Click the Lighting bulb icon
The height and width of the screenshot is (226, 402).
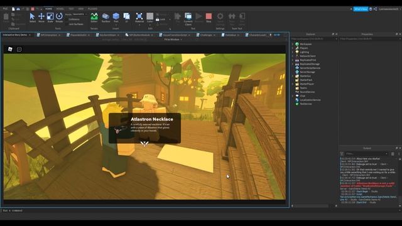(297, 52)
